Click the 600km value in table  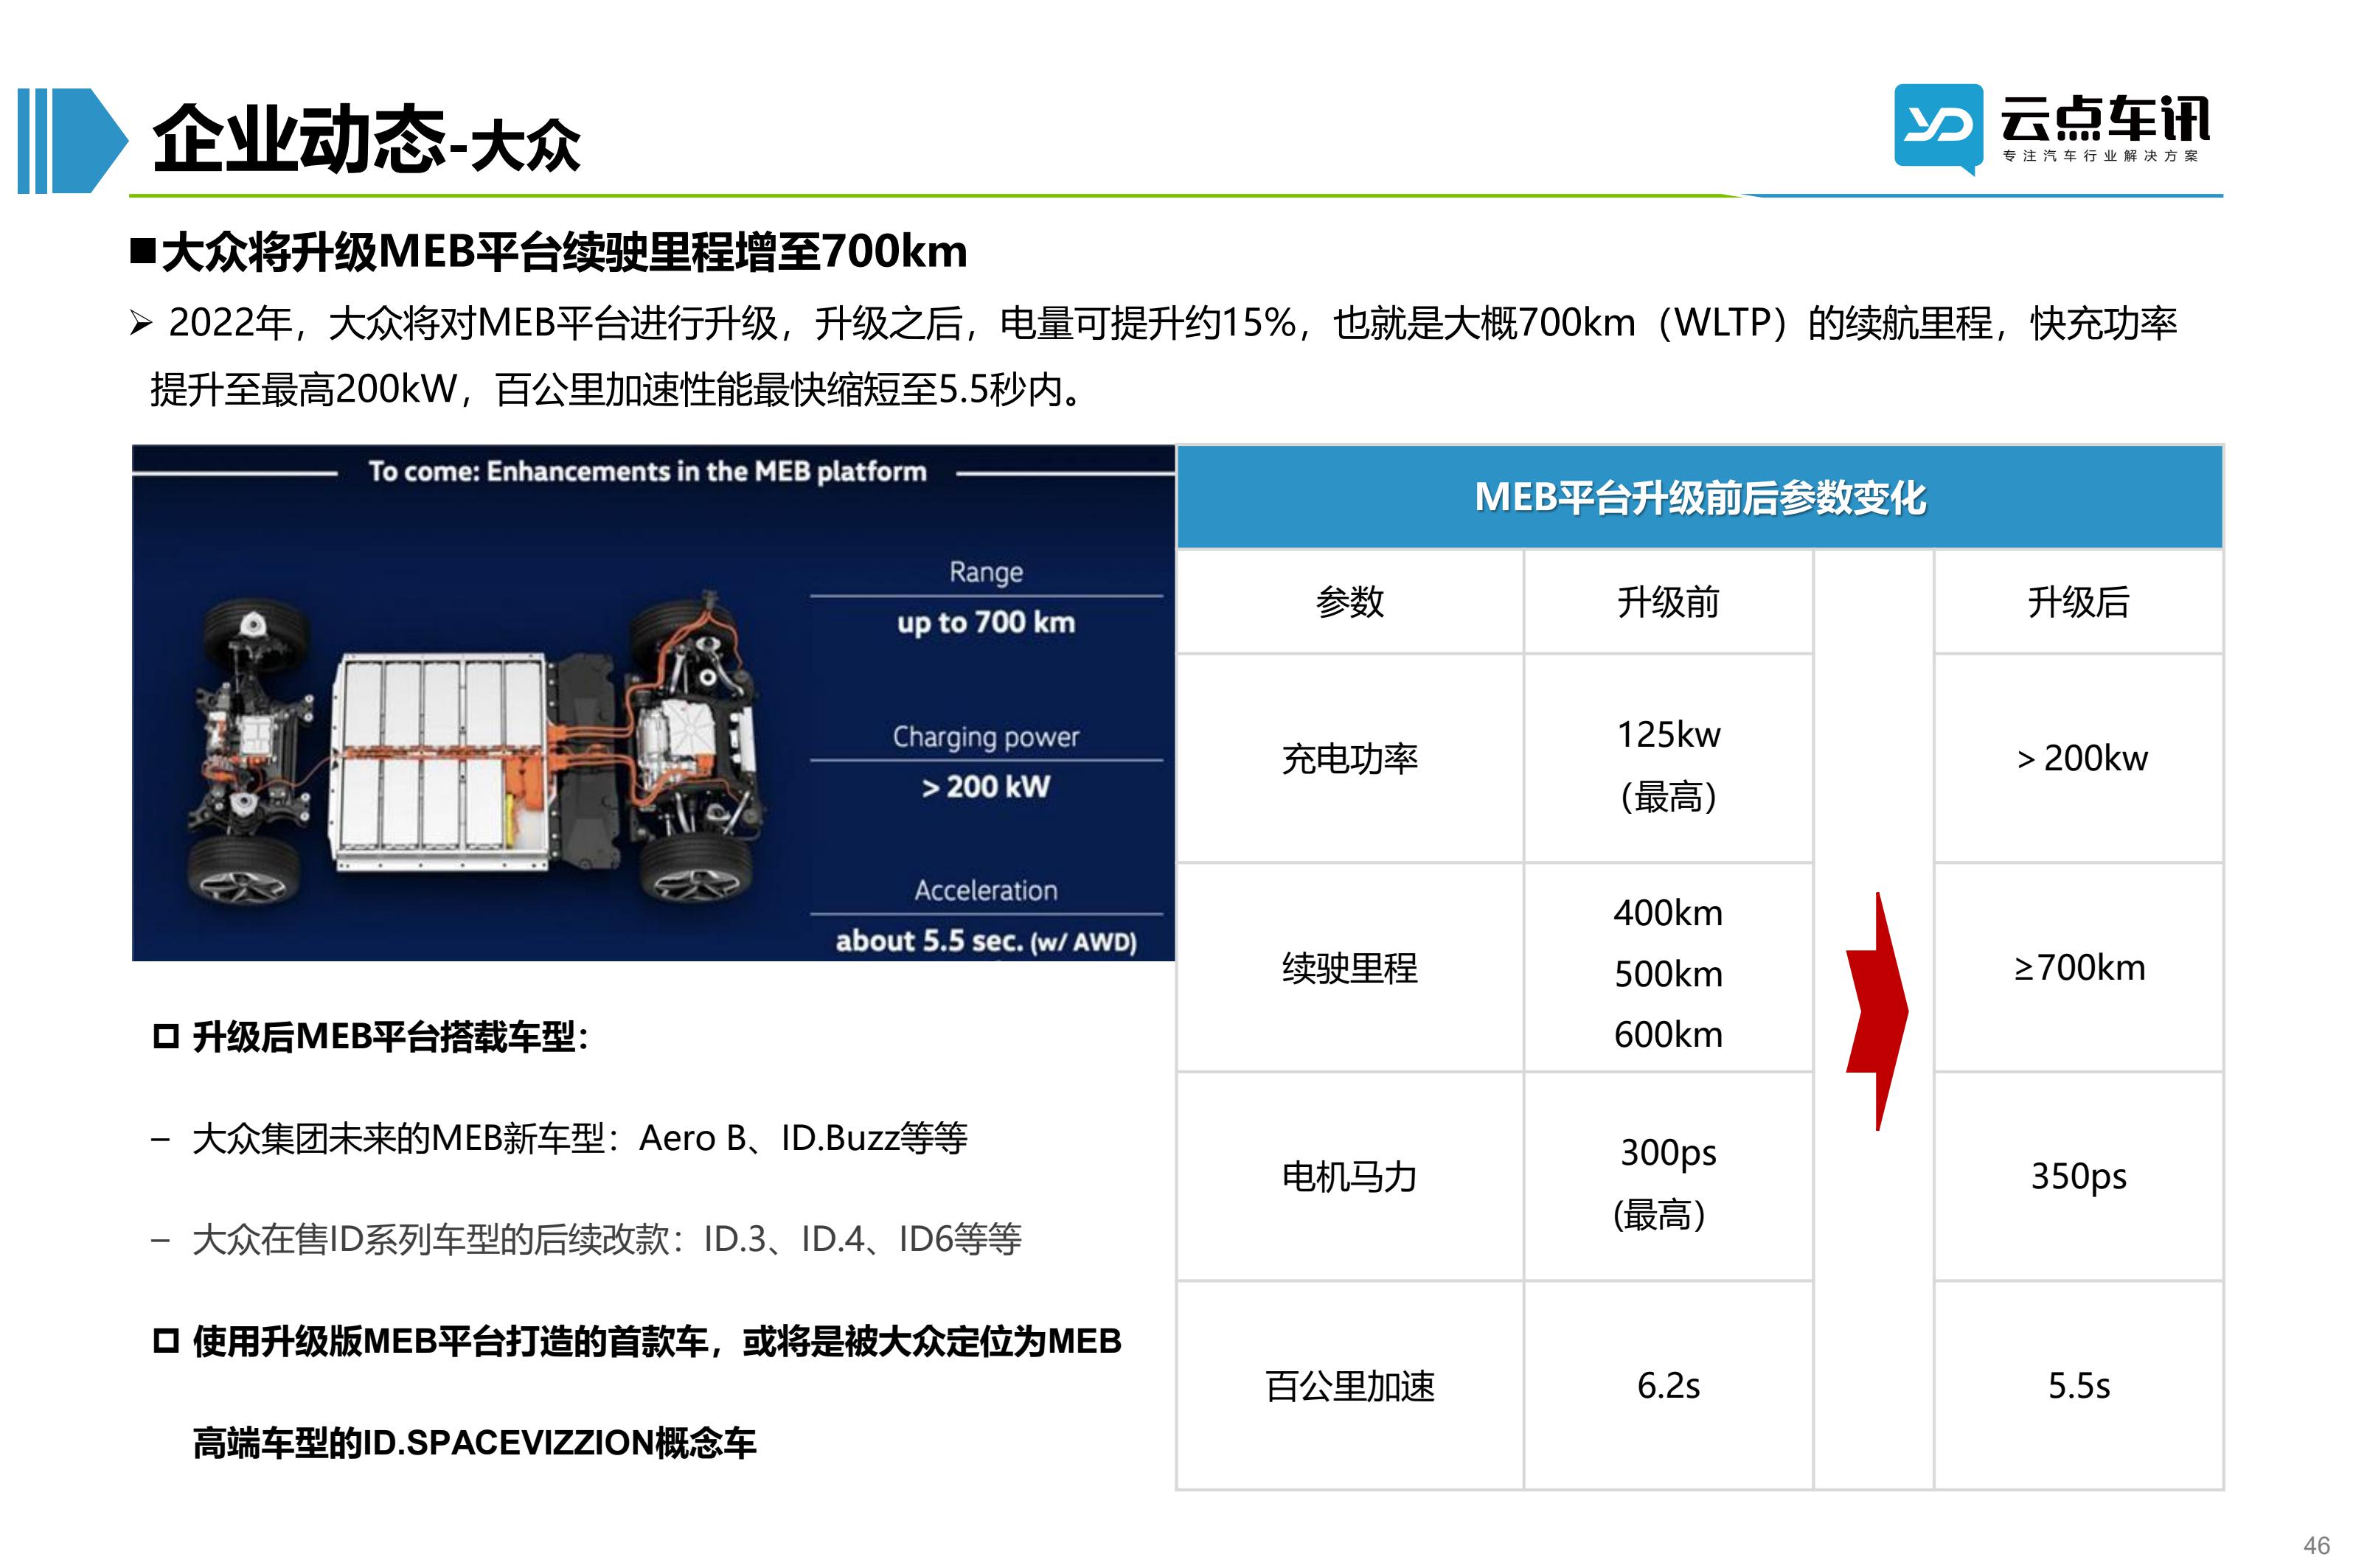click(1667, 1034)
